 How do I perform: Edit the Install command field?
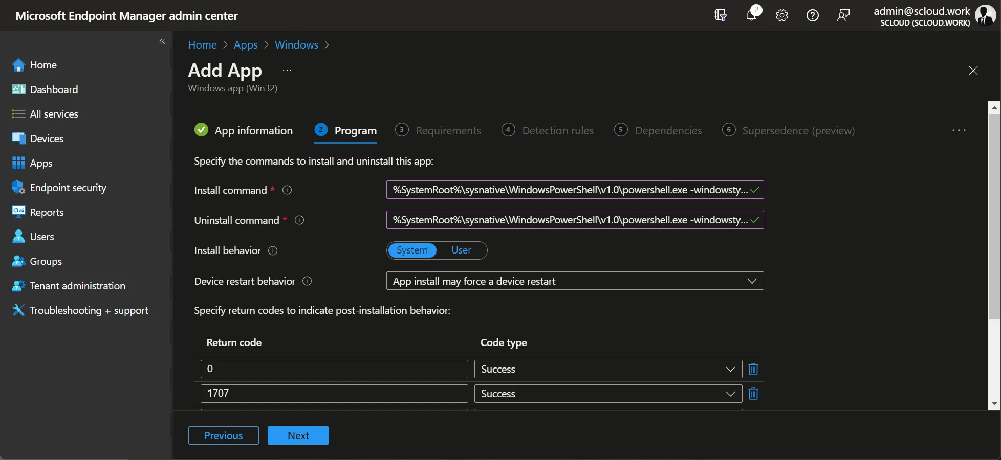[x=575, y=190]
